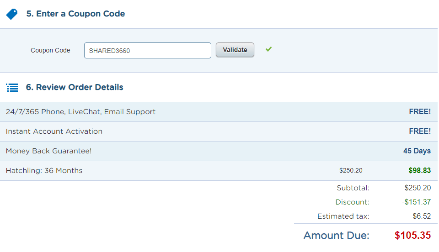439x252 pixels.
Task: Click the Amount Due label
Action: tap(336, 236)
